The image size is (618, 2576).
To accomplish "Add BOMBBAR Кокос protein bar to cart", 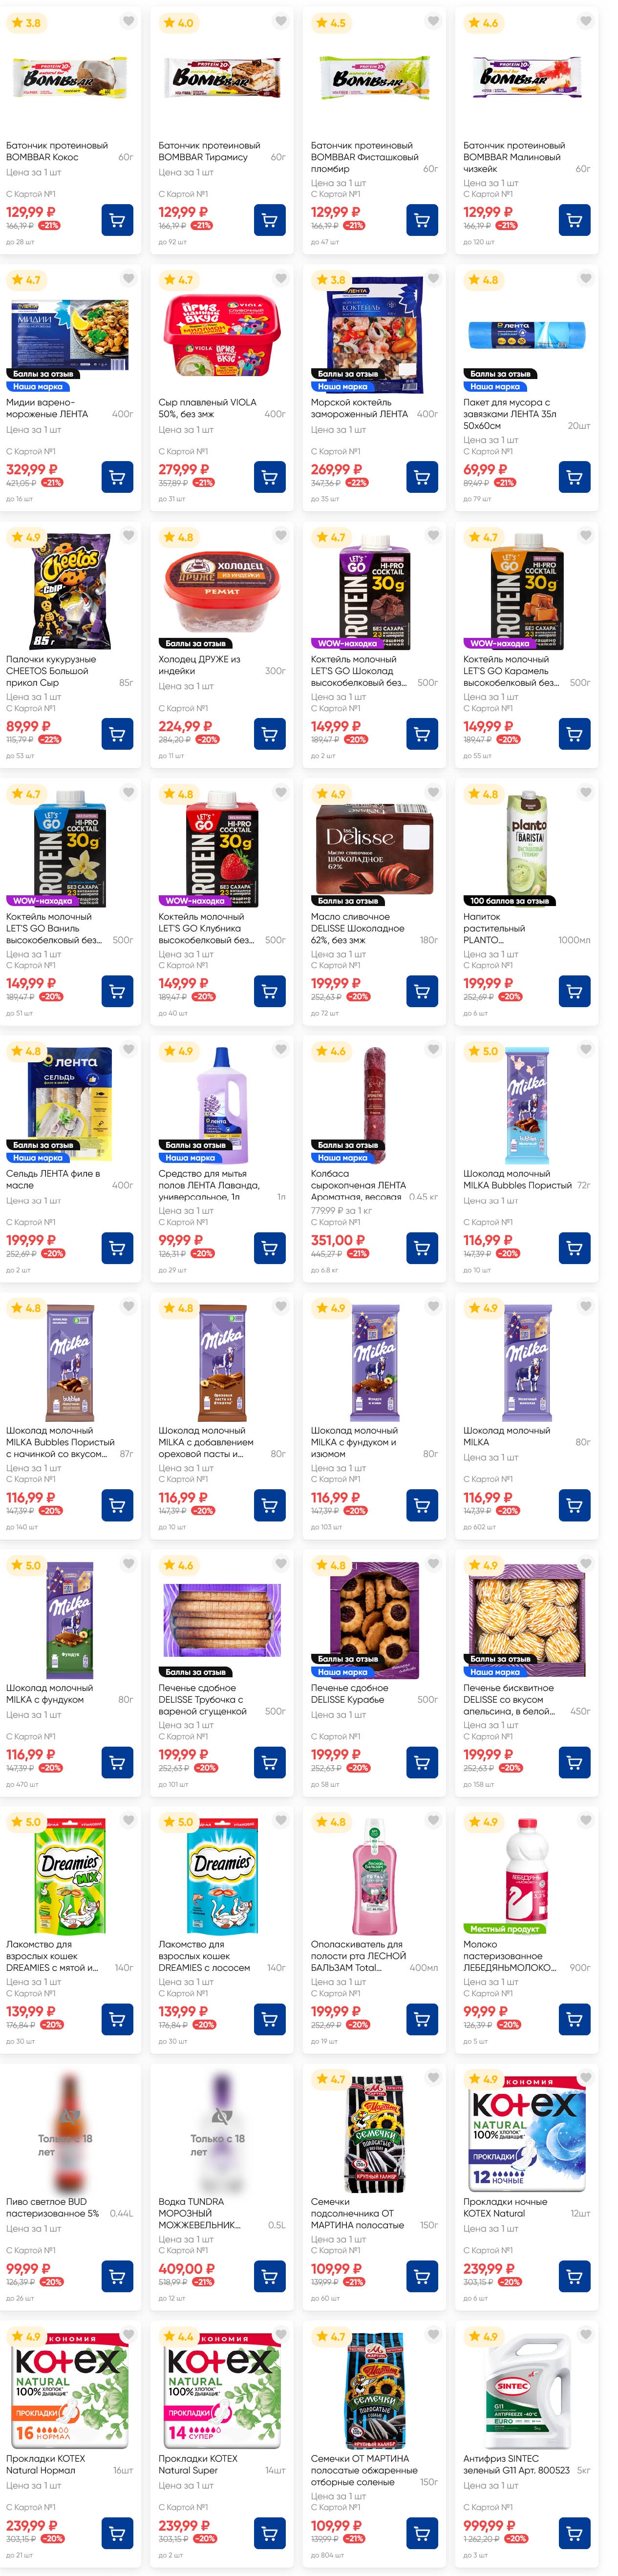I will (x=117, y=219).
